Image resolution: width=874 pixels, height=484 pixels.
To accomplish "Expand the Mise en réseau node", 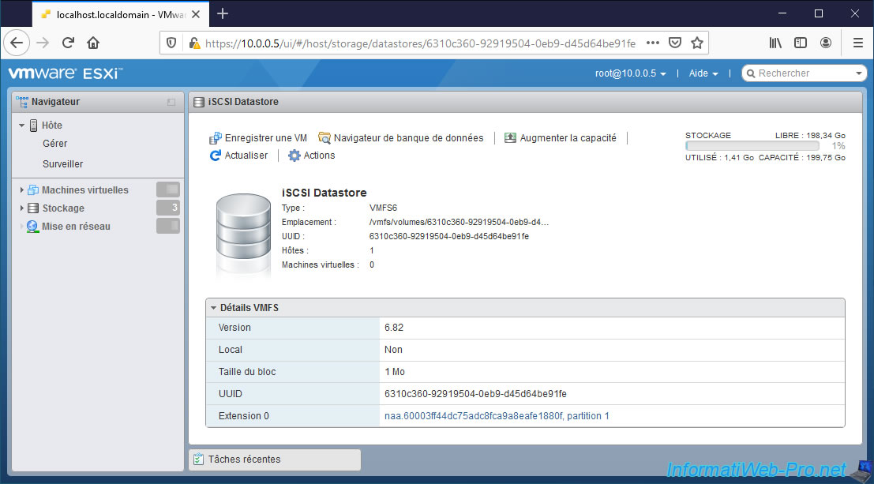I will click(22, 227).
